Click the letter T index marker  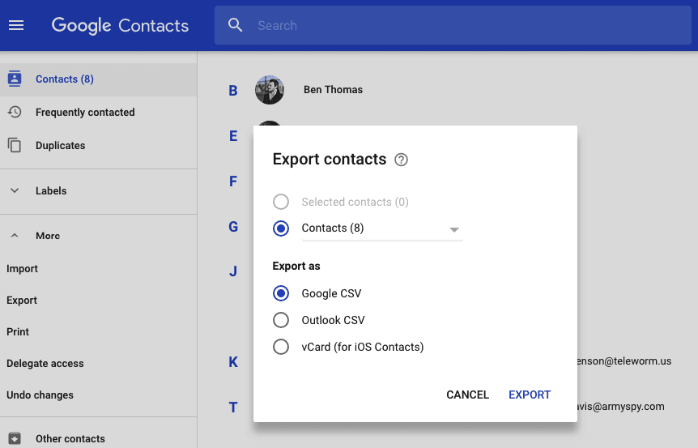pyautogui.click(x=233, y=407)
